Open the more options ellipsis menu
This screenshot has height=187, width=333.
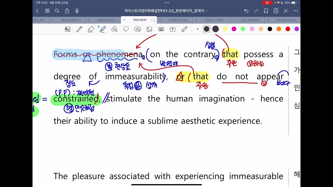point(296,11)
